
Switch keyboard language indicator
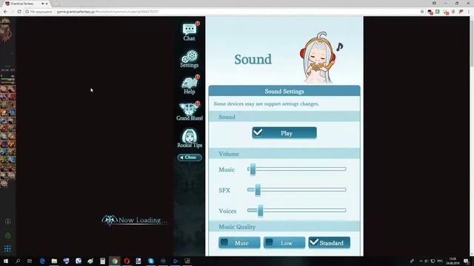[440, 261]
